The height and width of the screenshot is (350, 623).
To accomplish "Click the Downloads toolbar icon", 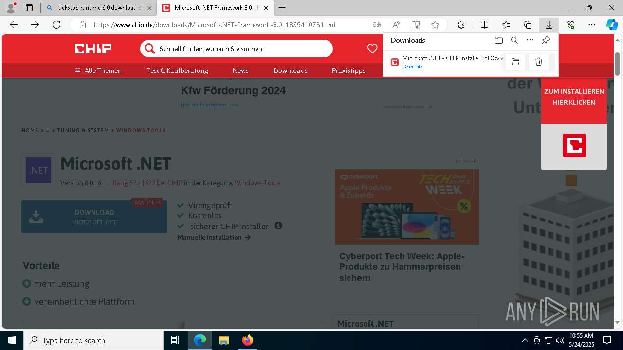I will point(549,25).
